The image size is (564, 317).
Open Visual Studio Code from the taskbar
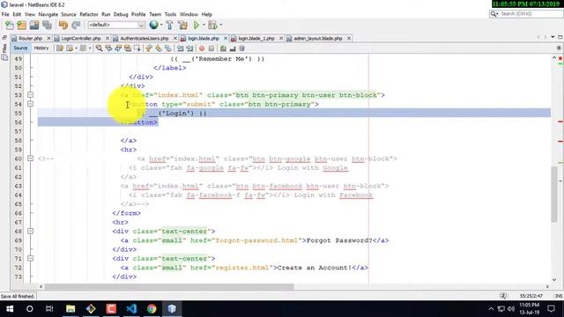click(131, 309)
